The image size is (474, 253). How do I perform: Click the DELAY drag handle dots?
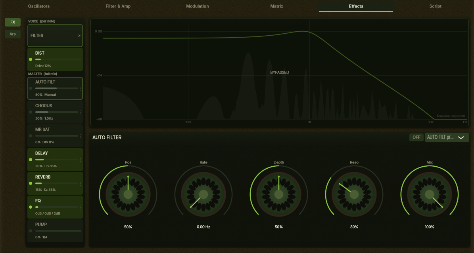(x=81, y=160)
